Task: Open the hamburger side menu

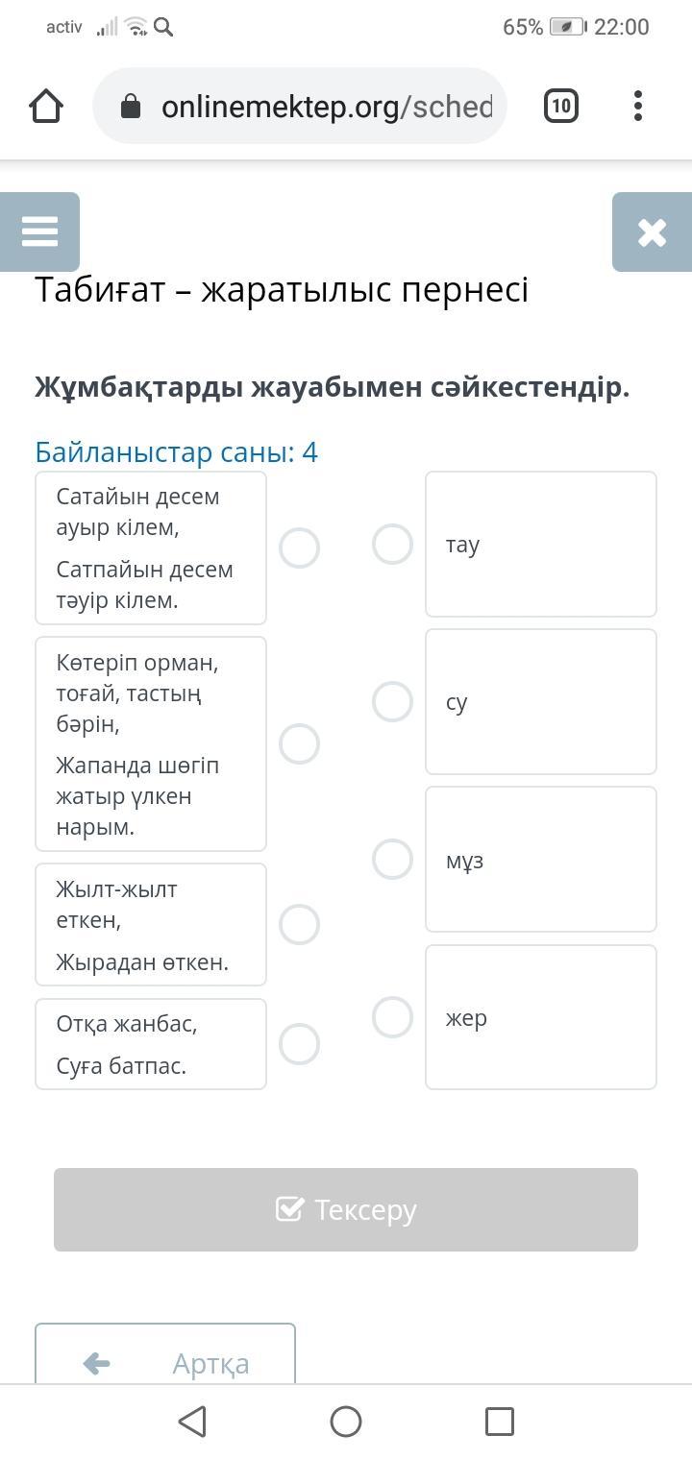Action: pyautogui.click(x=39, y=231)
